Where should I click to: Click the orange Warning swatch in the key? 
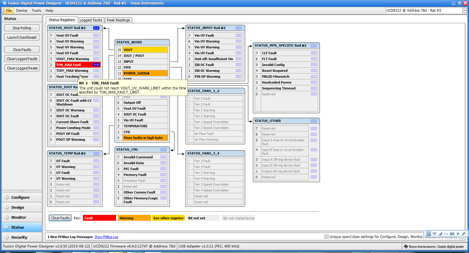pyautogui.click(x=134, y=218)
